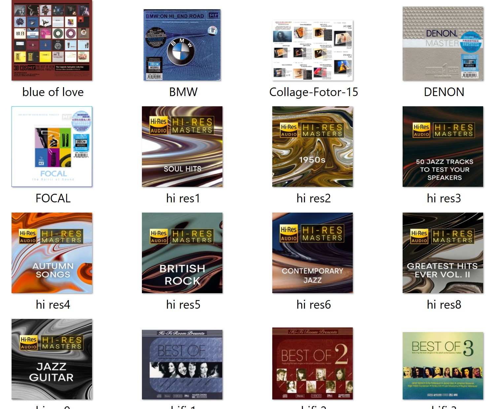Open the BMW album cover image
This screenshot has width=496, height=409.
point(182,45)
